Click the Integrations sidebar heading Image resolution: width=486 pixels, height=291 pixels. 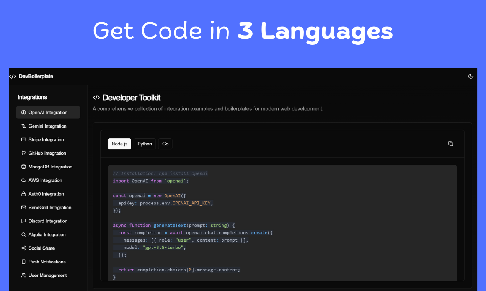pos(32,97)
